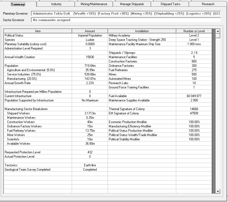Go to the Manage Shipyards tab
Screen dimensions: 228x202
pos(132,4)
